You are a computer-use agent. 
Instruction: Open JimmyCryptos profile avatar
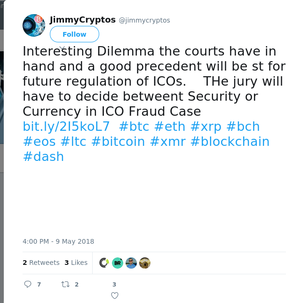34,25
